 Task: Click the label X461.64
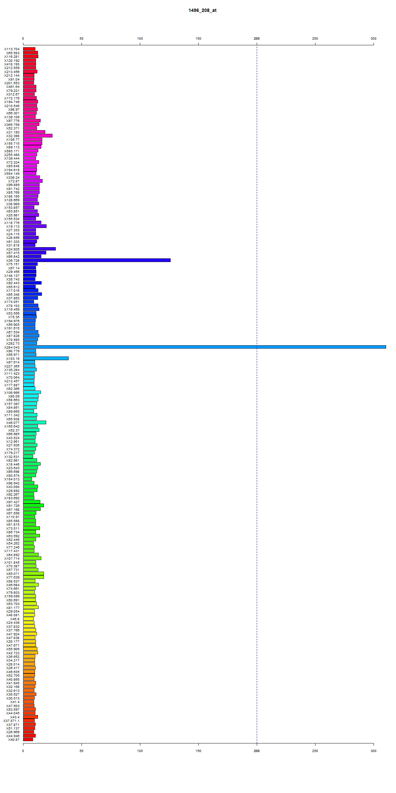(13, 87)
